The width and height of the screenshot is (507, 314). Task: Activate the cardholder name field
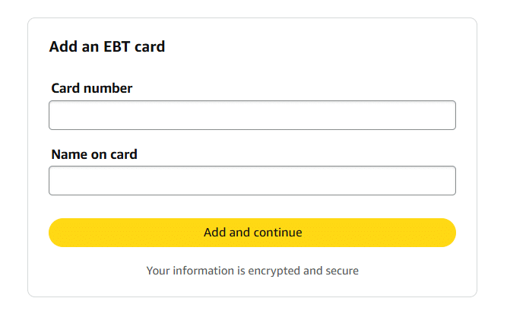252,180
